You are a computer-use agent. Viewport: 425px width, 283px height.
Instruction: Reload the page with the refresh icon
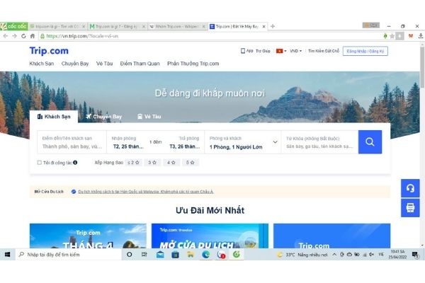coord(23,36)
